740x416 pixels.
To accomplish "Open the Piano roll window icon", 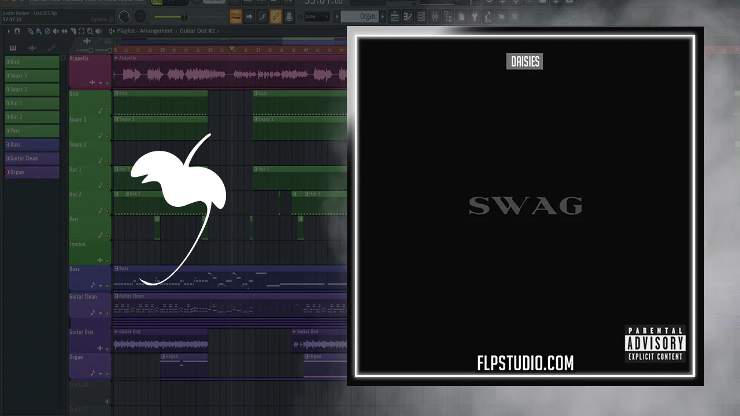I will coord(408,17).
